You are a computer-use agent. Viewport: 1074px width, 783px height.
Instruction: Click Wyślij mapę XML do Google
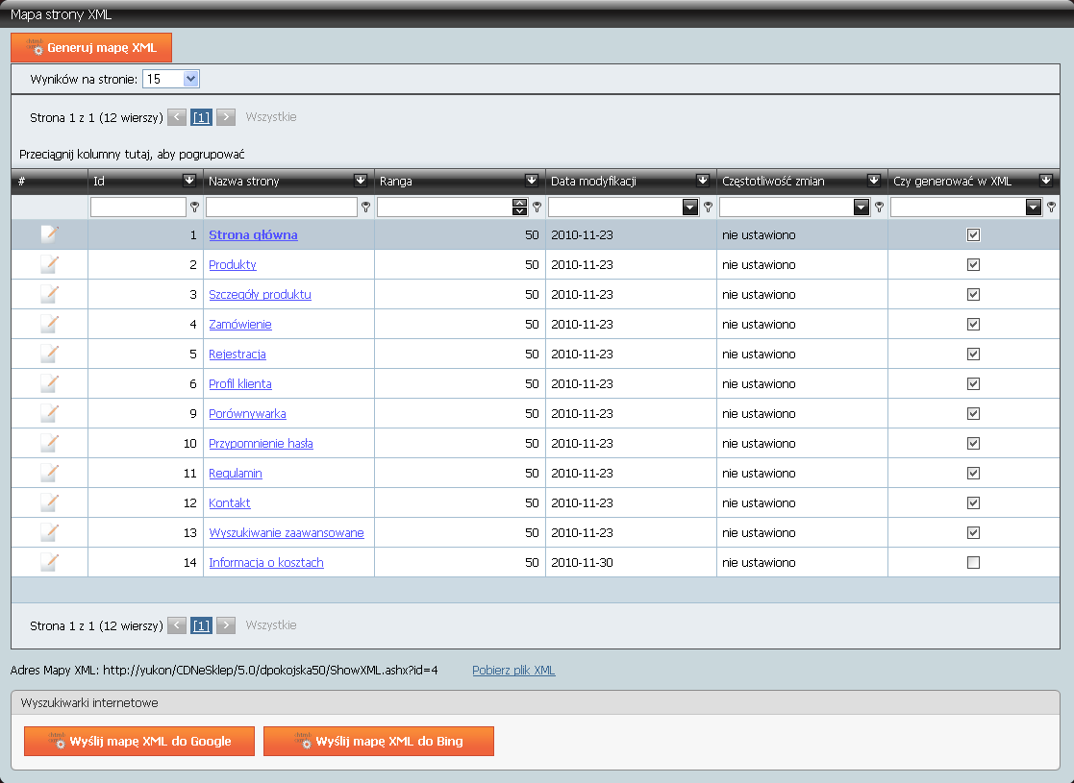click(x=139, y=742)
